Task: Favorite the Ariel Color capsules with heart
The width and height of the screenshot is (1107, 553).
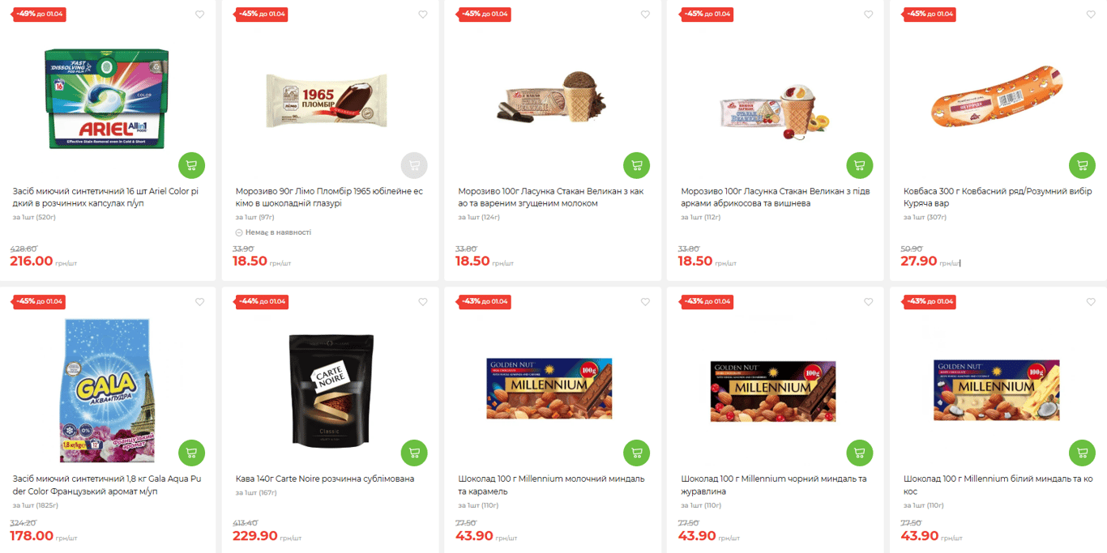Action: pos(200,15)
